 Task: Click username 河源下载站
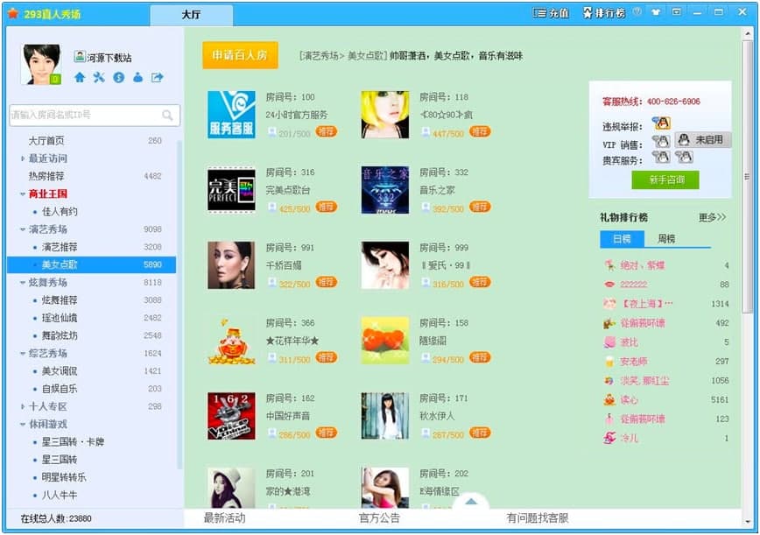[x=109, y=58]
